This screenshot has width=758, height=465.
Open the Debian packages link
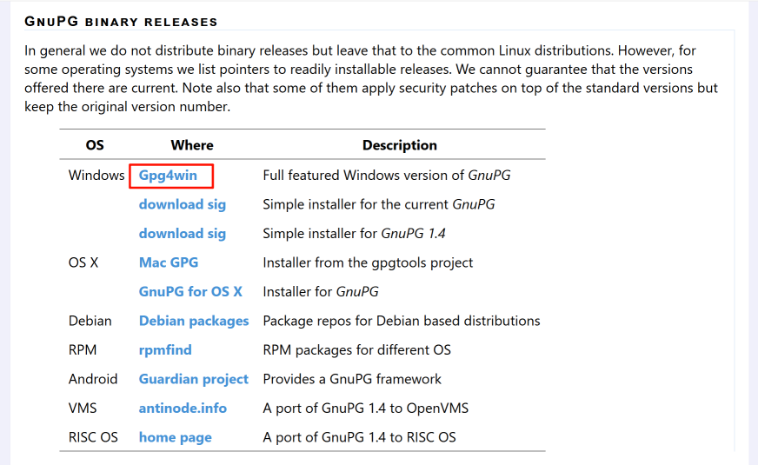point(194,321)
